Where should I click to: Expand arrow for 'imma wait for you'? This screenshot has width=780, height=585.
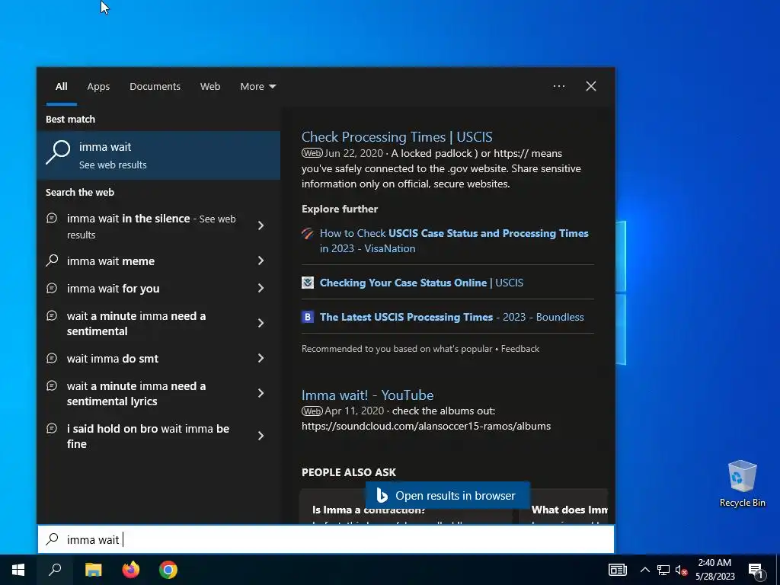(261, 287)
